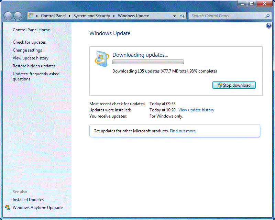Expand arrow after System and Security breadcrumb
Screen dimensions: 275x220
coord(114,16)
